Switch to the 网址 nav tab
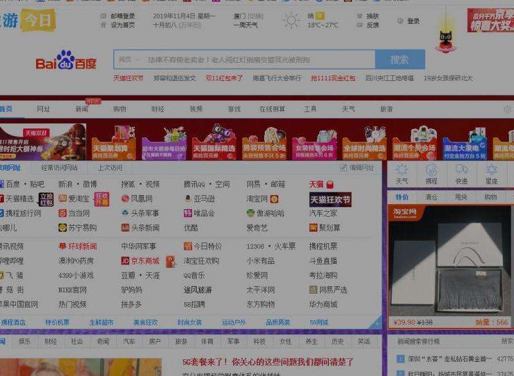 43,109
